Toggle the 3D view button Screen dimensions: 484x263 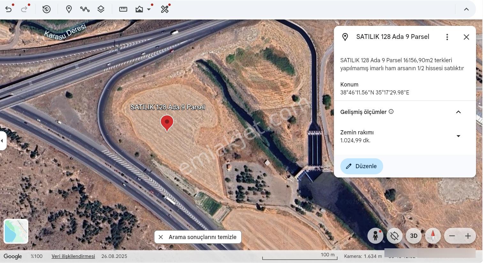(x=414, y=236)
